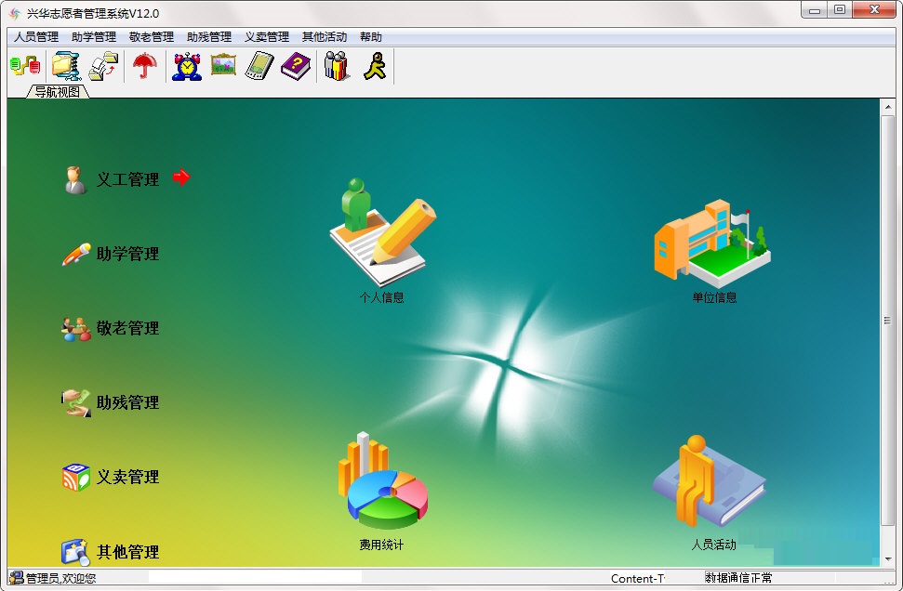Select the 导航视图 tab
The image size is (903, 591).
coord(58,91)
